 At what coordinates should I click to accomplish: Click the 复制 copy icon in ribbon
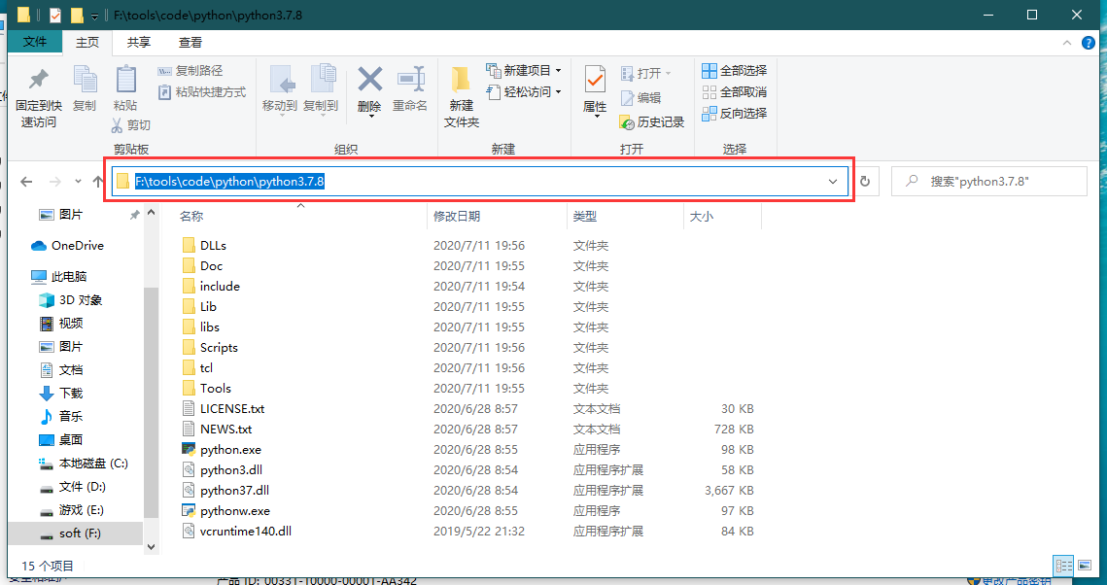pos(85,79)
